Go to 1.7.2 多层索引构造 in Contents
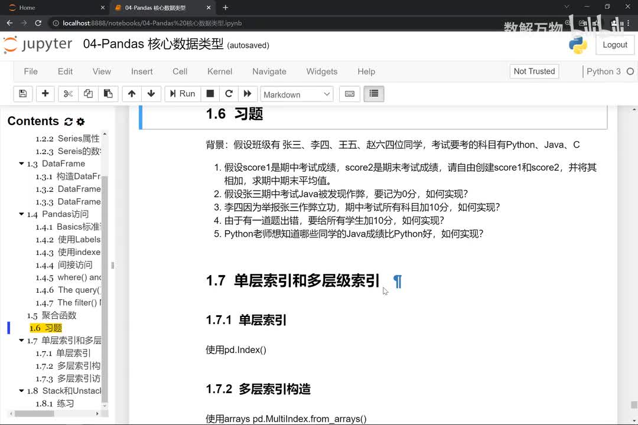 [69, 365]
